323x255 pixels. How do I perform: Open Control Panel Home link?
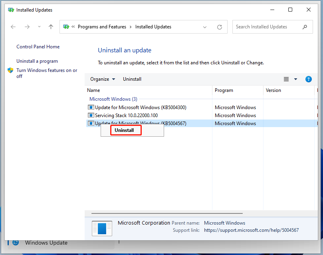pos(38,47)
